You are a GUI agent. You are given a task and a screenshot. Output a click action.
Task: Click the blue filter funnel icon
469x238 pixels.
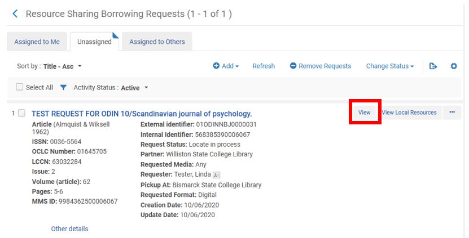coord(63,87)
